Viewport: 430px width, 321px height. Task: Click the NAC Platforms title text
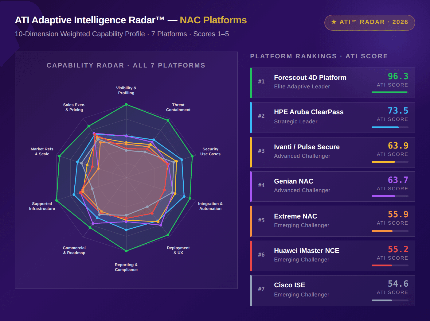pyautogui.click(x=213, y=20)
